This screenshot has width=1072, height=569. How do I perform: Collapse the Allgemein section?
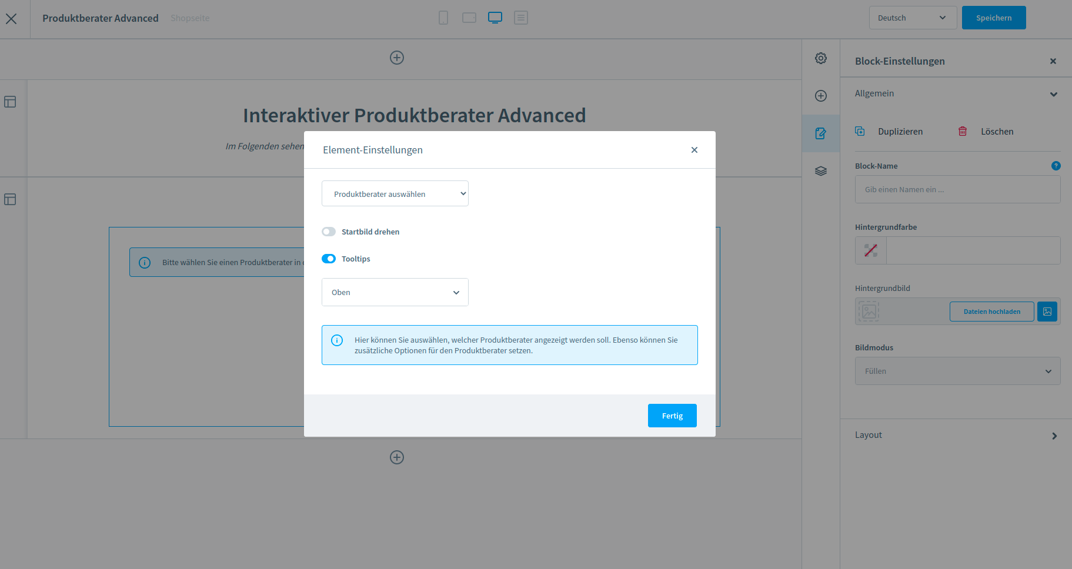click(x=1053, y=94)
